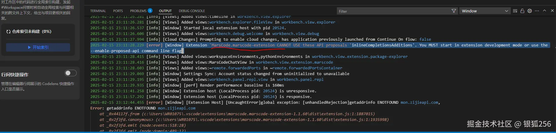Open the Window output channel dropdown
The image size is (556, 133).
tap(484, 11)
